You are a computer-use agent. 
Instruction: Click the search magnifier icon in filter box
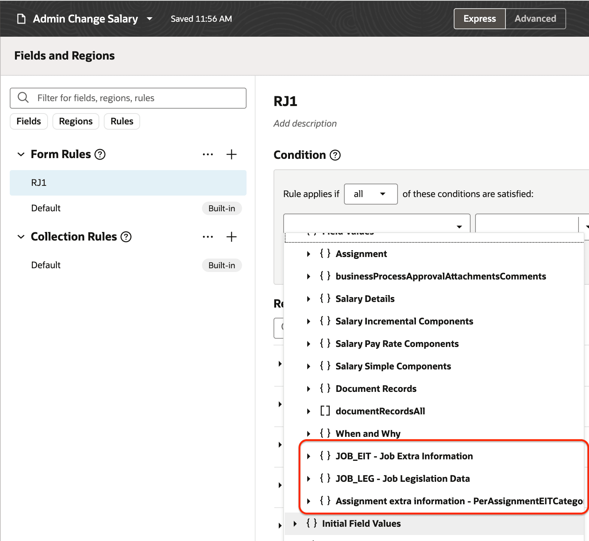tap(23, 98)
